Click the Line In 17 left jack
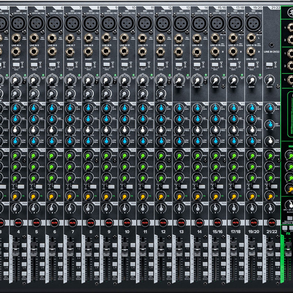Image resolution: width=293 pixels, height=293 pixels. coord(233,38)
